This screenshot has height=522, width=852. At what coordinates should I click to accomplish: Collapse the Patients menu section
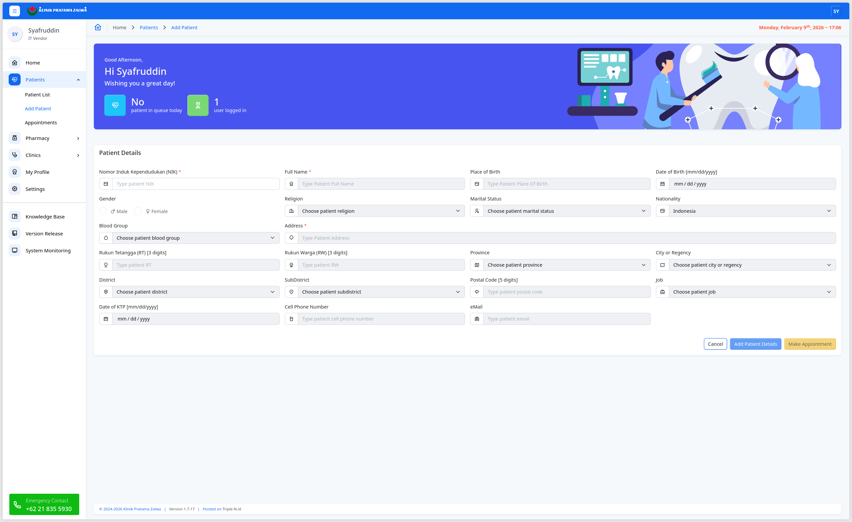pyautogui.click(x=79, y=80)
